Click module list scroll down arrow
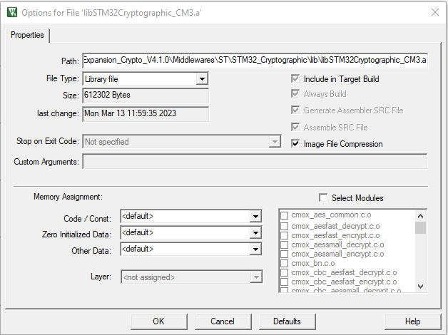This screenshot has height=335, width=448. [x=420, y=287]
